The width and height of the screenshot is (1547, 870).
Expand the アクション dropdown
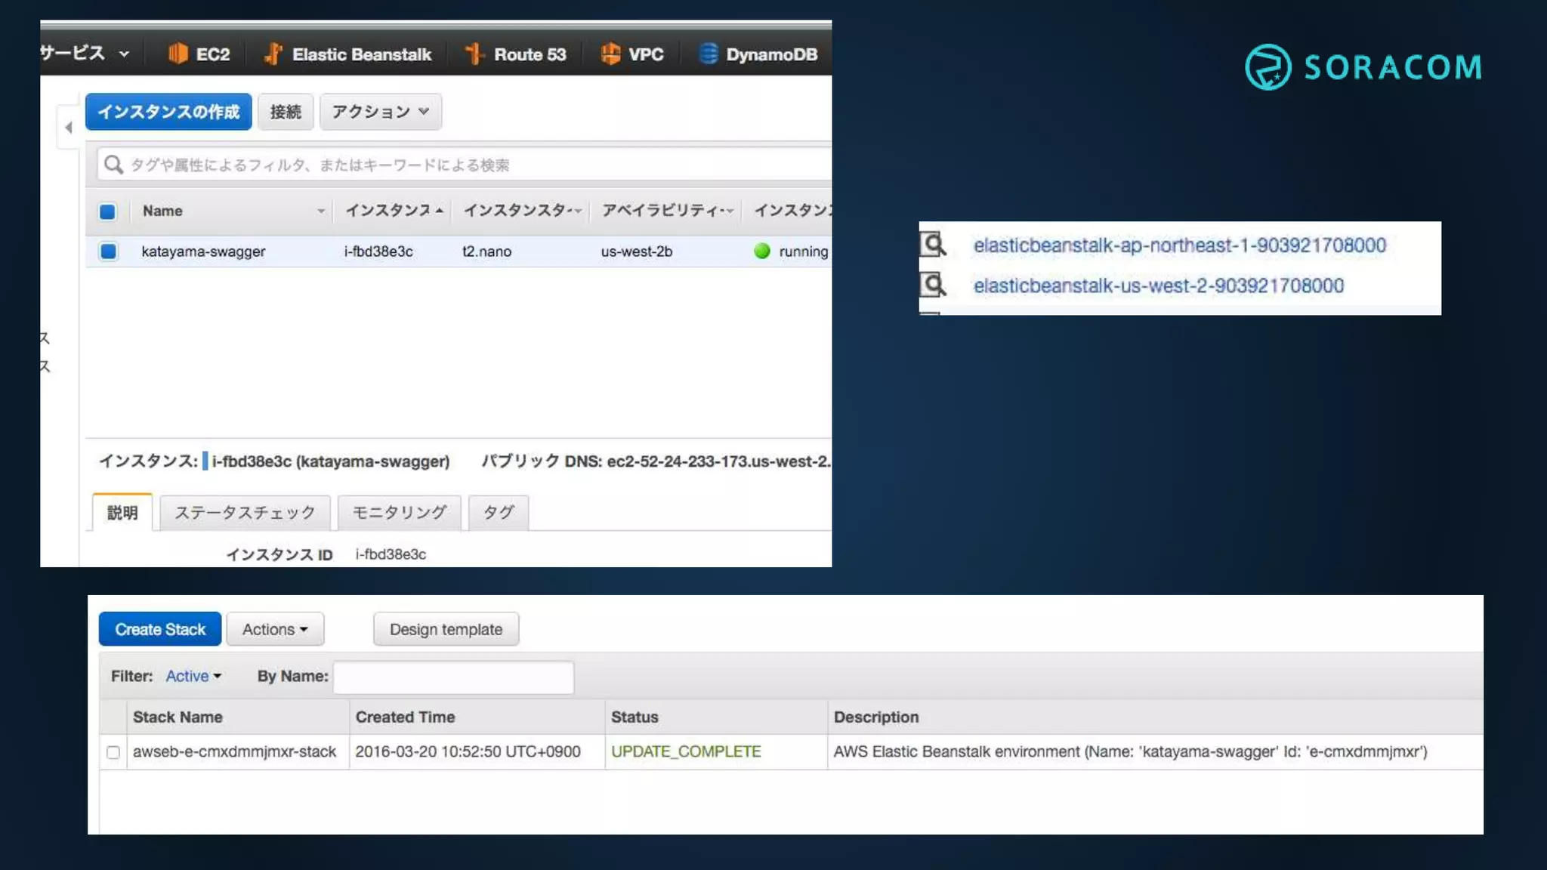(380, 112)
